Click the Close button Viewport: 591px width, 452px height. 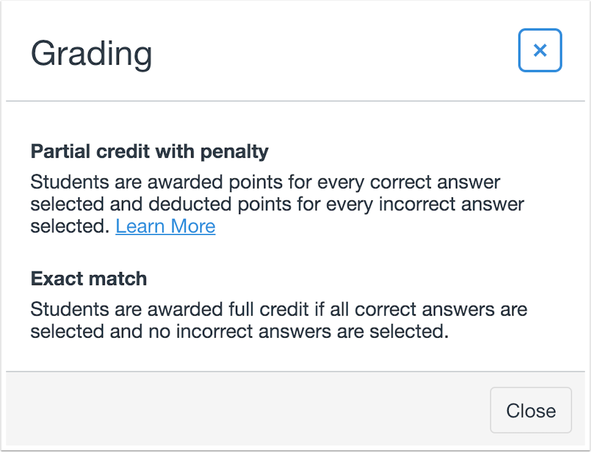530,410
